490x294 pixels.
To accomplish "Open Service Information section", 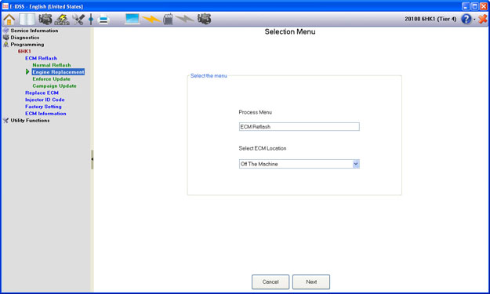I will [x=34, y=31].
